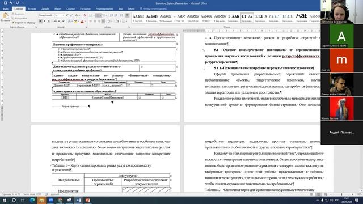Increase paragraph indent
This screenshot has width=363, height=204.
click(116, 15)
